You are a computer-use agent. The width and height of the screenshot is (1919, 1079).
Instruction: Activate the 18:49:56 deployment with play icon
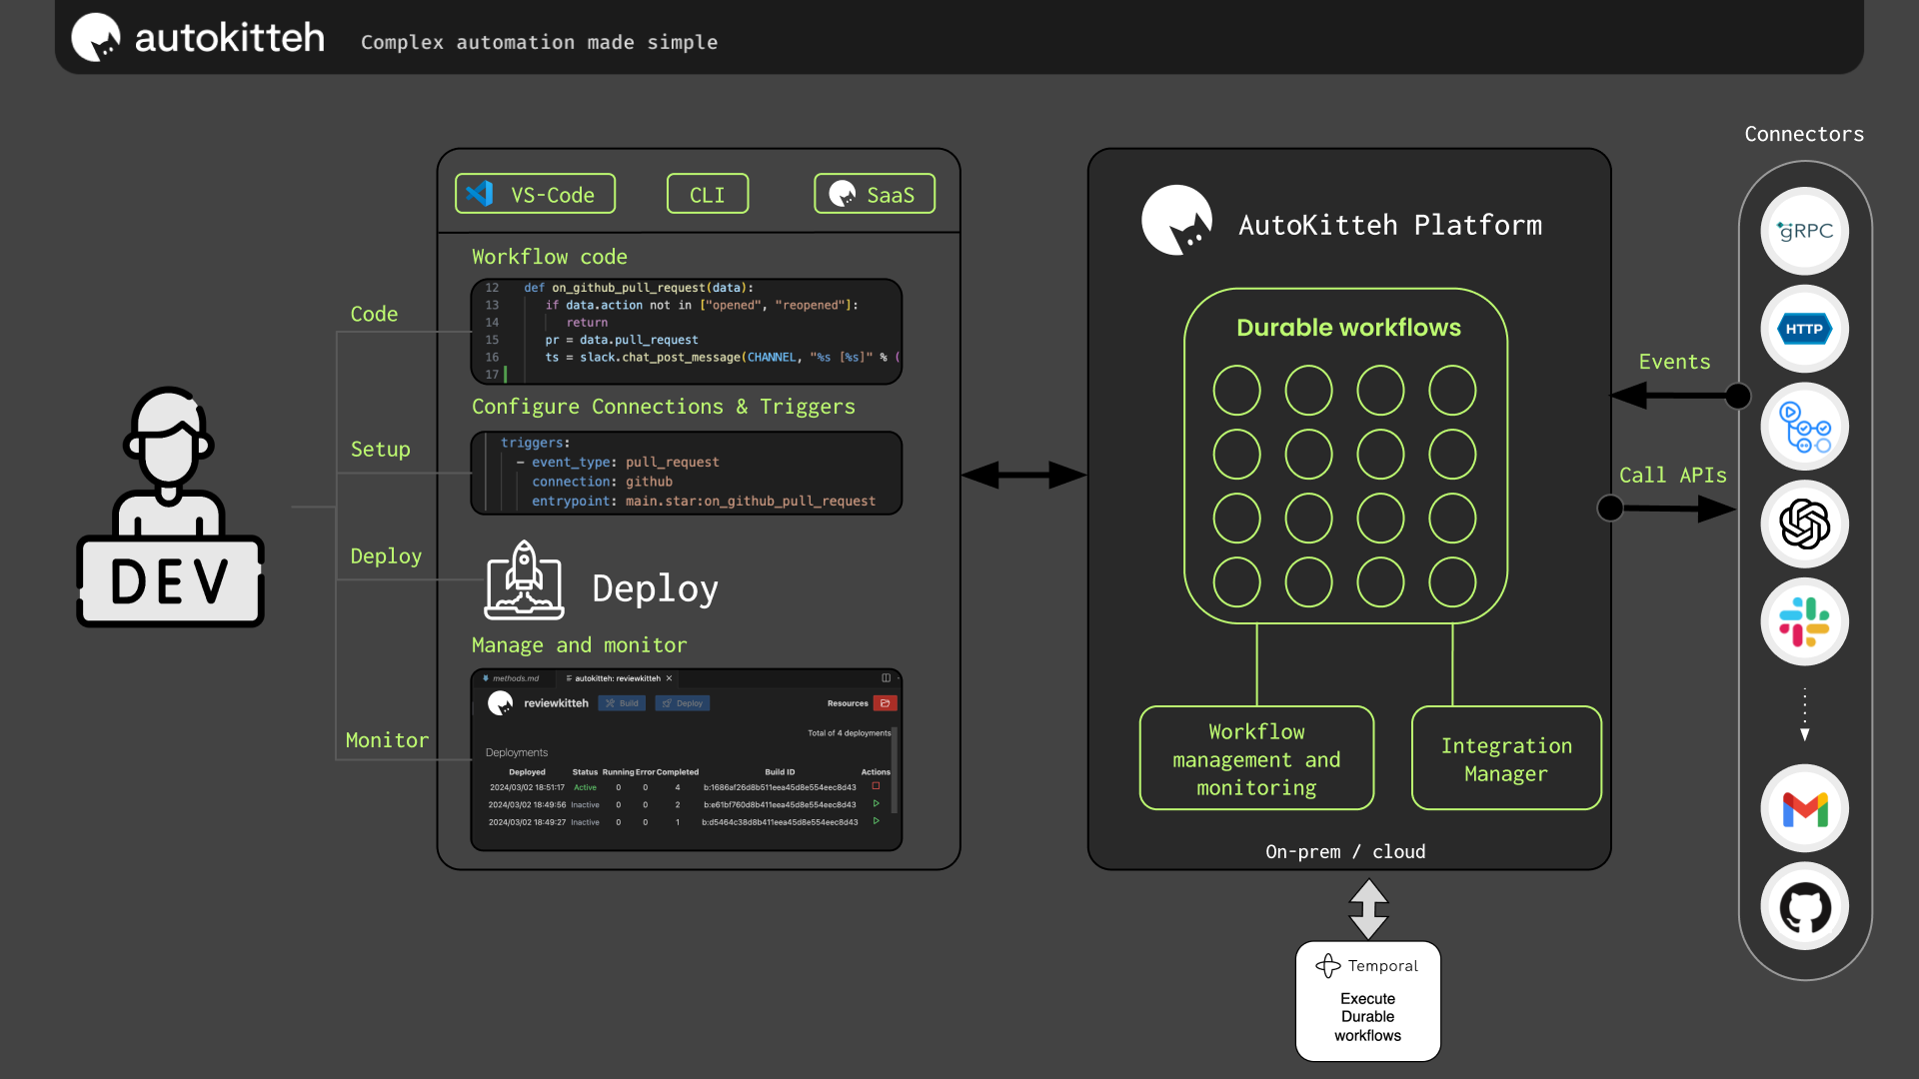coord(877,803)
